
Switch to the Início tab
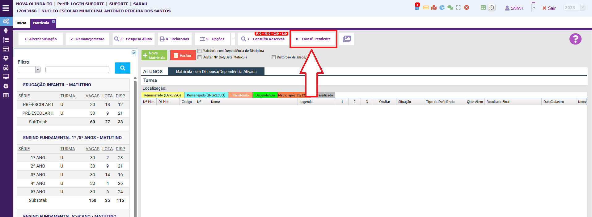(x=21, y=23)
